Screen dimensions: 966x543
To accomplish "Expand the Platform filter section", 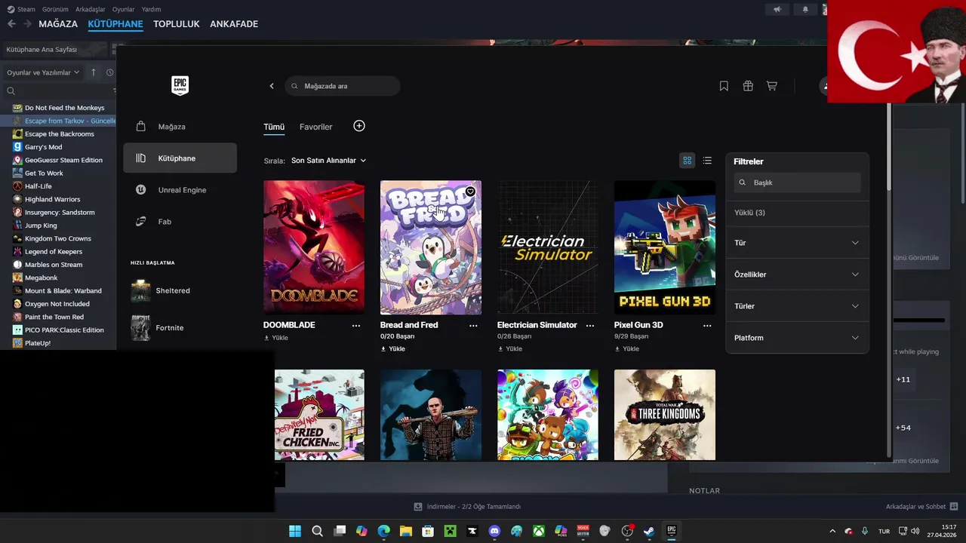I will (x=797, y=338).
